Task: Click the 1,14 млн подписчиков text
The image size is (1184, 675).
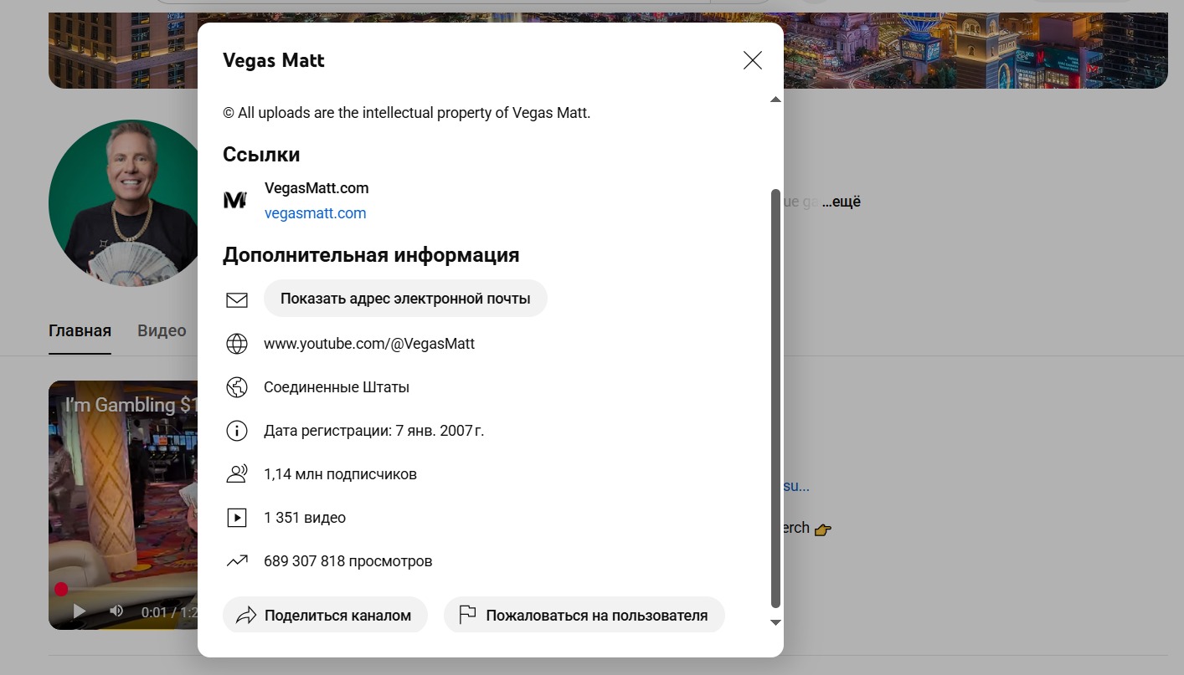Action: coord(340,474)
